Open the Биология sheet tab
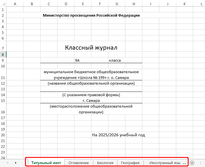The image size is (205, 167). (x=105, y=163)
